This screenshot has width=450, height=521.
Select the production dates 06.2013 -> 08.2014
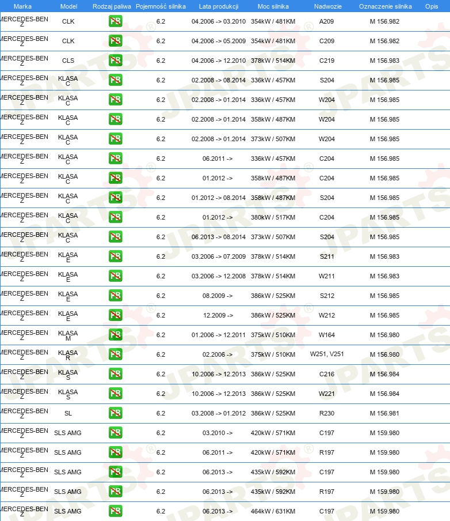pyautogui.click(x=219, y=237)
